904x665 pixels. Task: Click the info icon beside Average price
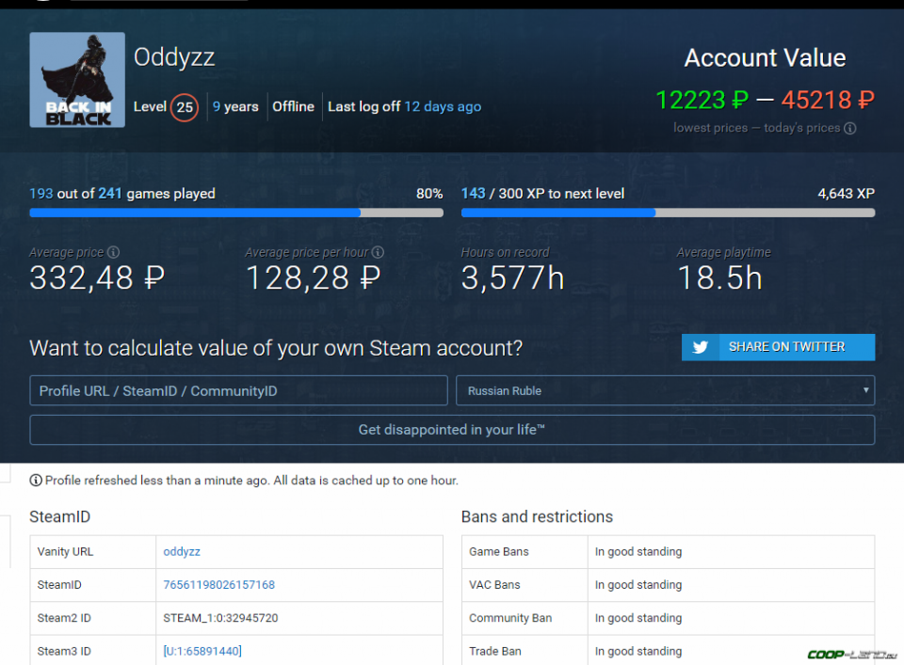click(113, 252)
